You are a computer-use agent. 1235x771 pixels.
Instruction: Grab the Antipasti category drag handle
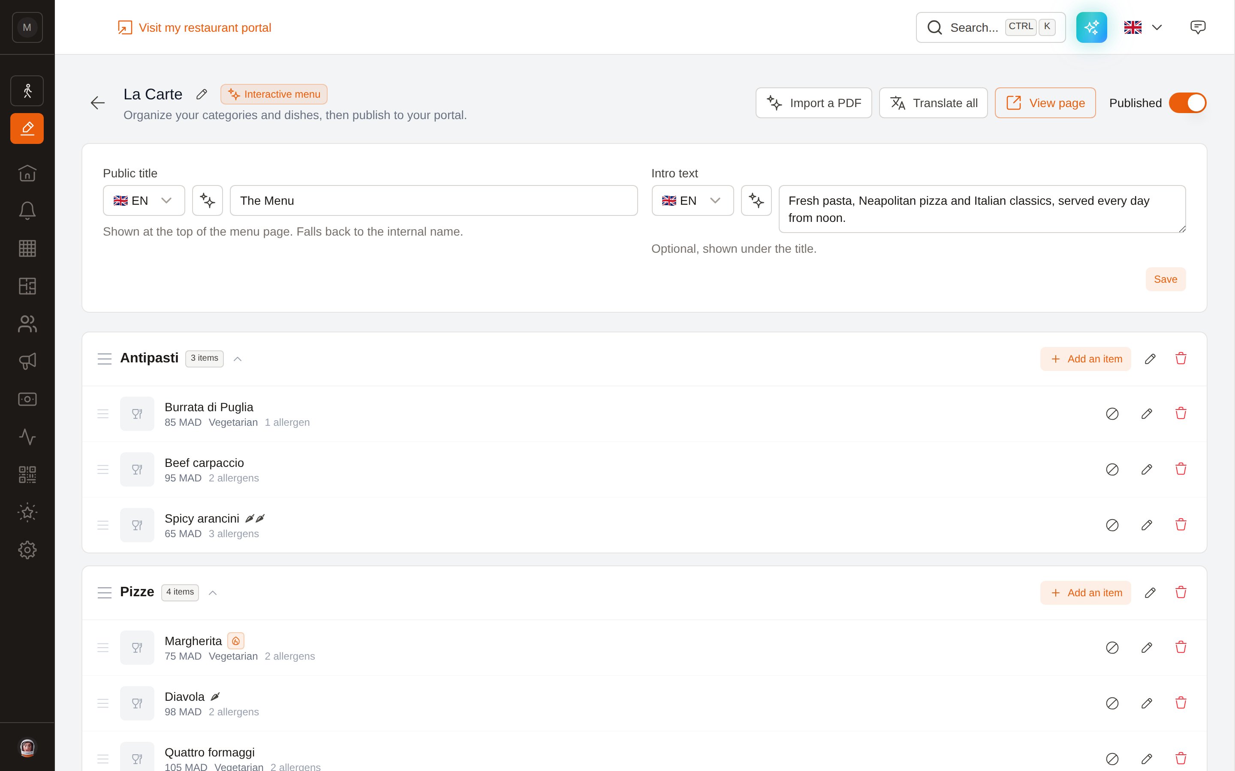[x=105, y=359]
